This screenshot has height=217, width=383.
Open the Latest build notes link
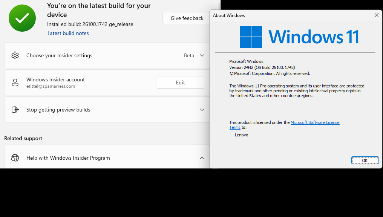(x=68, y=33)
